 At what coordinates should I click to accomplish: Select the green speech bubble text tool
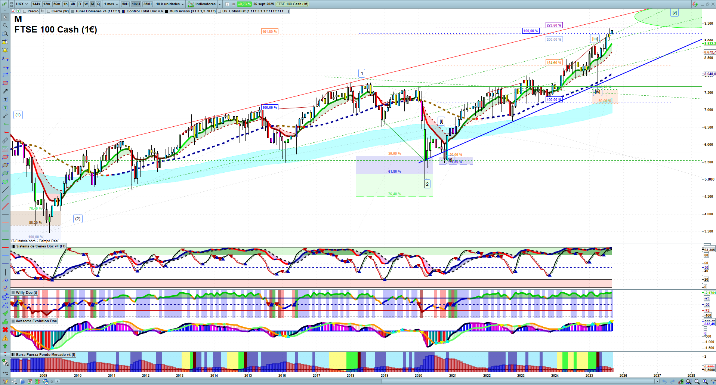(x=5, y=108)
